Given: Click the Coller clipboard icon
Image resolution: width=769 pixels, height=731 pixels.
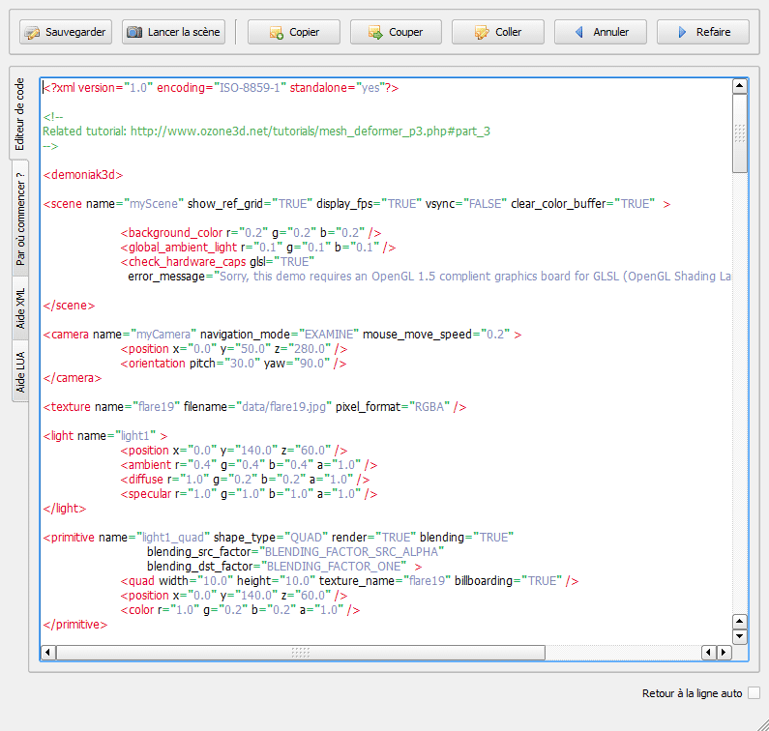Looking at the screenshot, I should (482, 33).
